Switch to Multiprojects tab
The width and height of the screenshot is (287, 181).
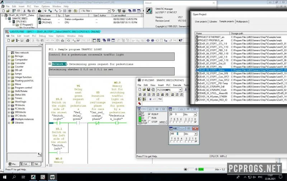click(x=242, y=21)
